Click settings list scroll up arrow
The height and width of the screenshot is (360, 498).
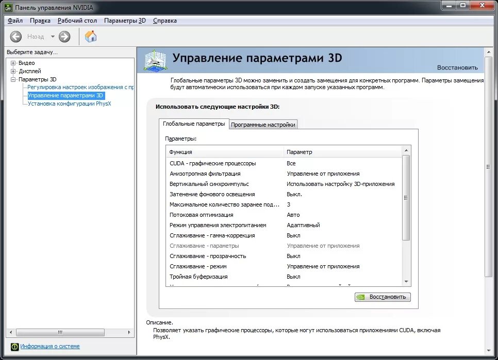[x=406, y=150]
